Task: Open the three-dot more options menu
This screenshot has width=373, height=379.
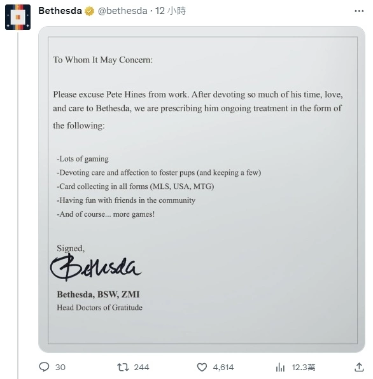Action: click(359, 11)
